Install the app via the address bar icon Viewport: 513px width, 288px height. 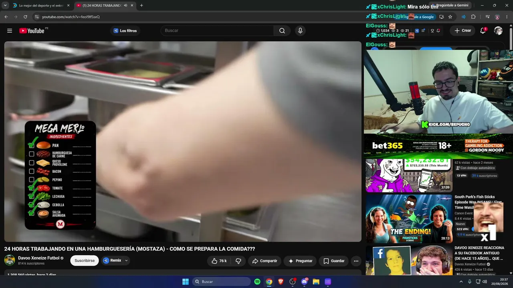441,17
